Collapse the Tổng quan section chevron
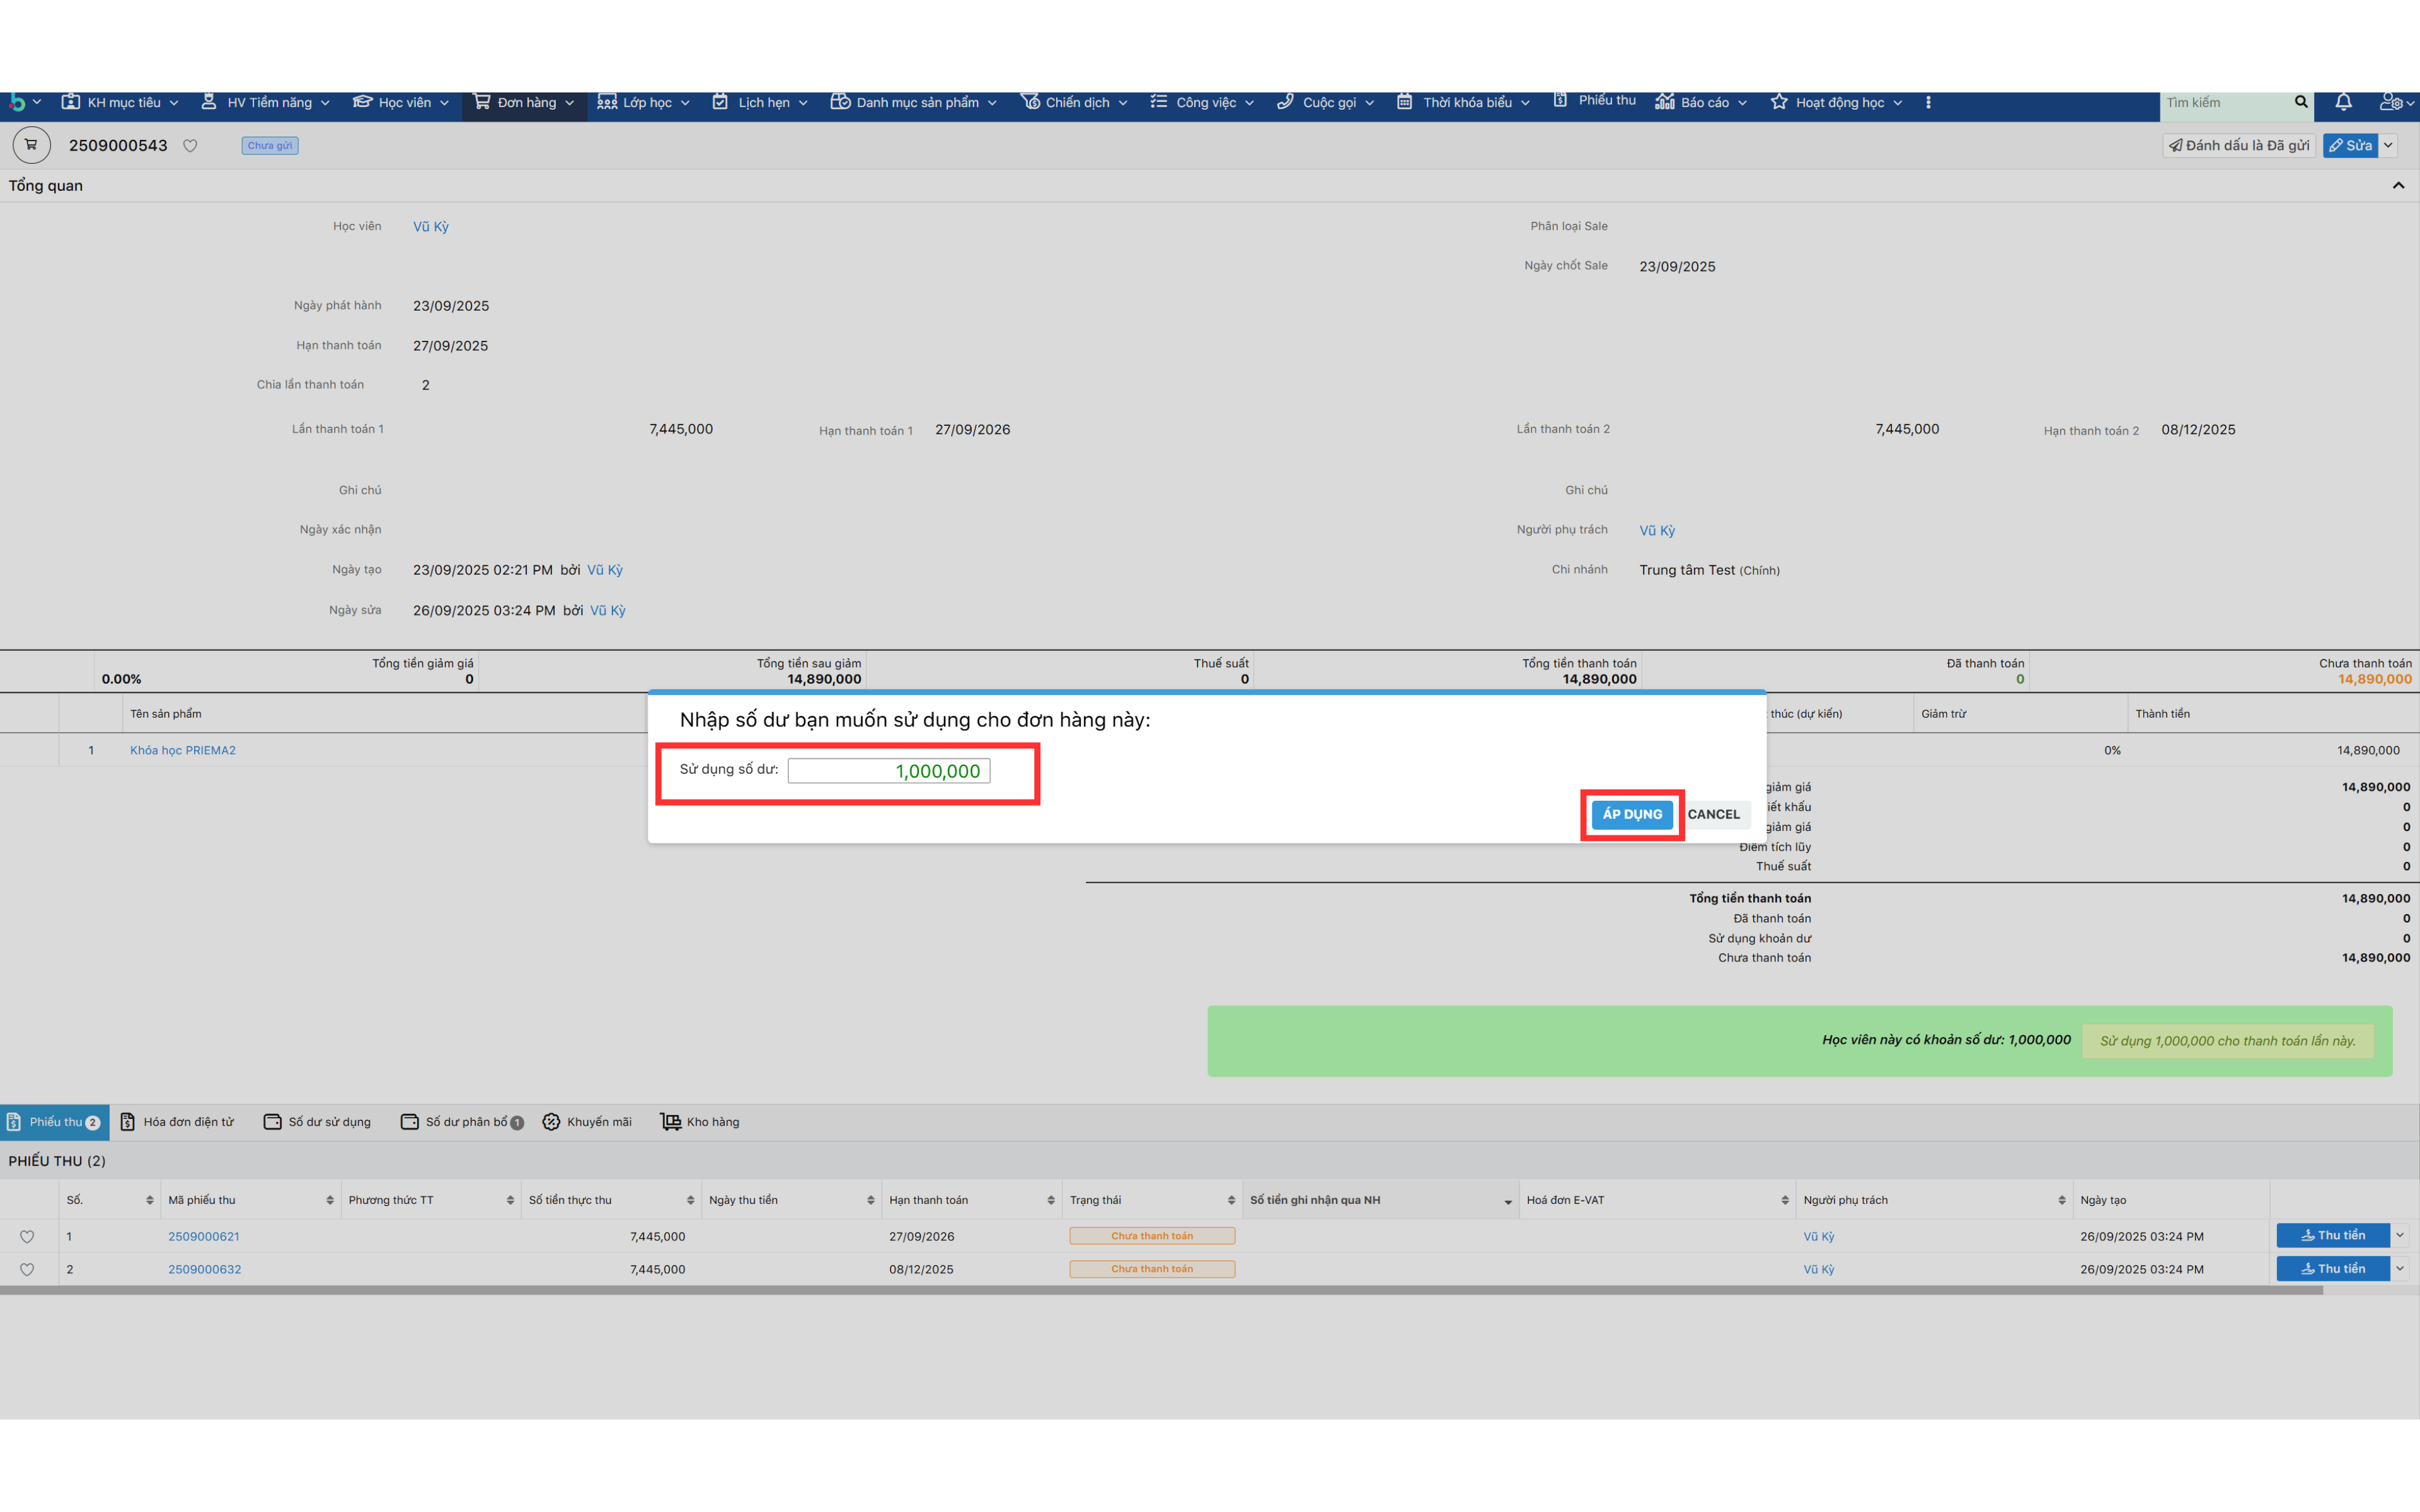The width and height of the screenshot is (2420, 1512). [x=2397, y=186]
